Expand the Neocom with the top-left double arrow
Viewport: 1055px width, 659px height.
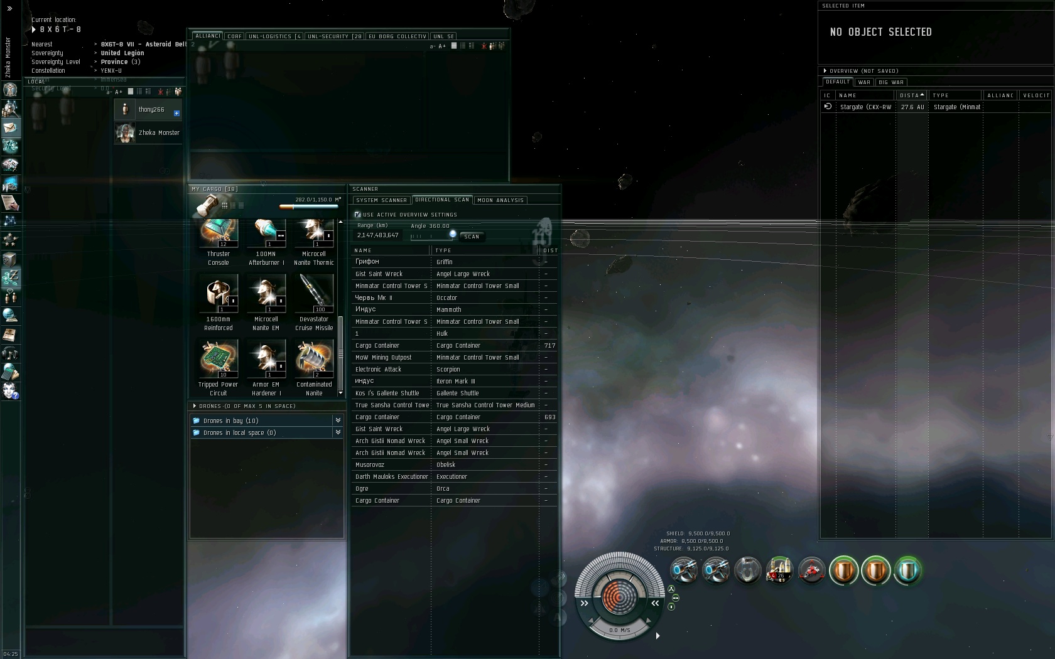pos(9,9)
